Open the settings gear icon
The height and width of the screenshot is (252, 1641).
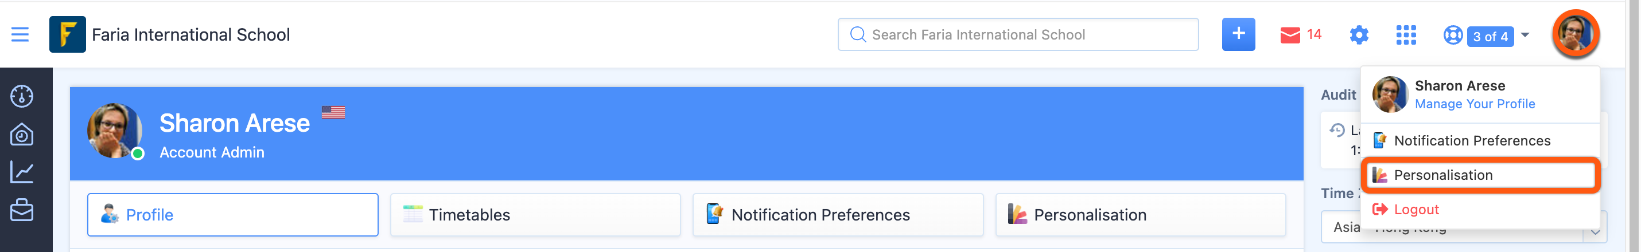[x=1358, y=35]
